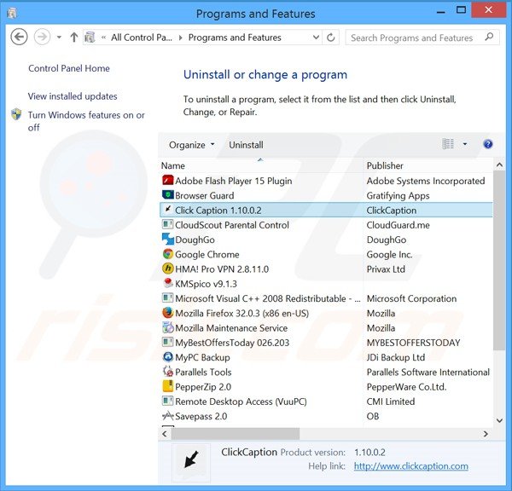Click the horizontal scrollbar thumb

[x=236, y=434]
